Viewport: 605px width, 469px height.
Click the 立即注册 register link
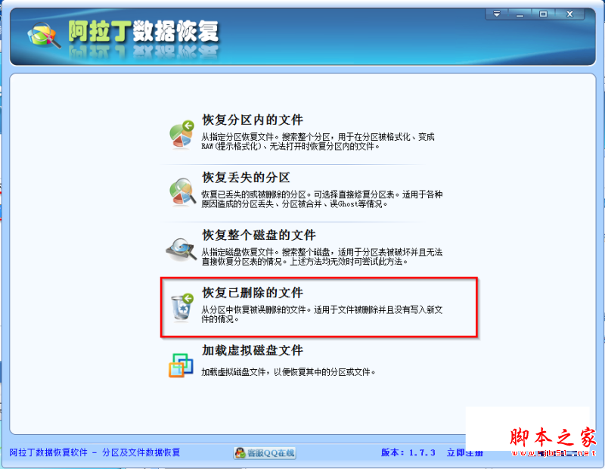465,452
